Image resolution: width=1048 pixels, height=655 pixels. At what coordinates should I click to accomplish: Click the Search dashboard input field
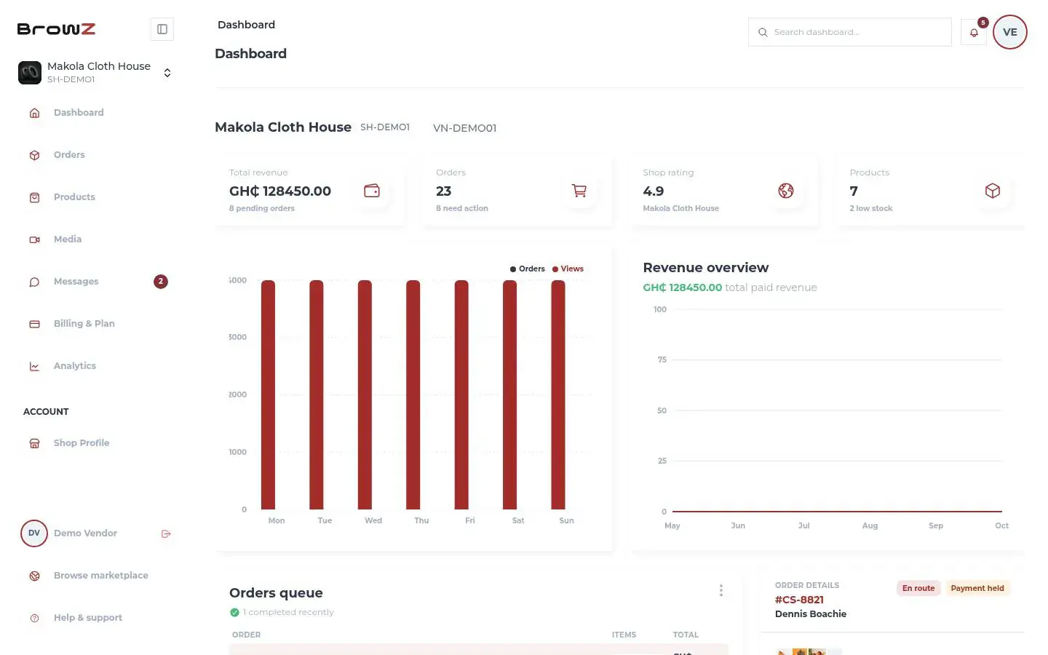point(850,32)
